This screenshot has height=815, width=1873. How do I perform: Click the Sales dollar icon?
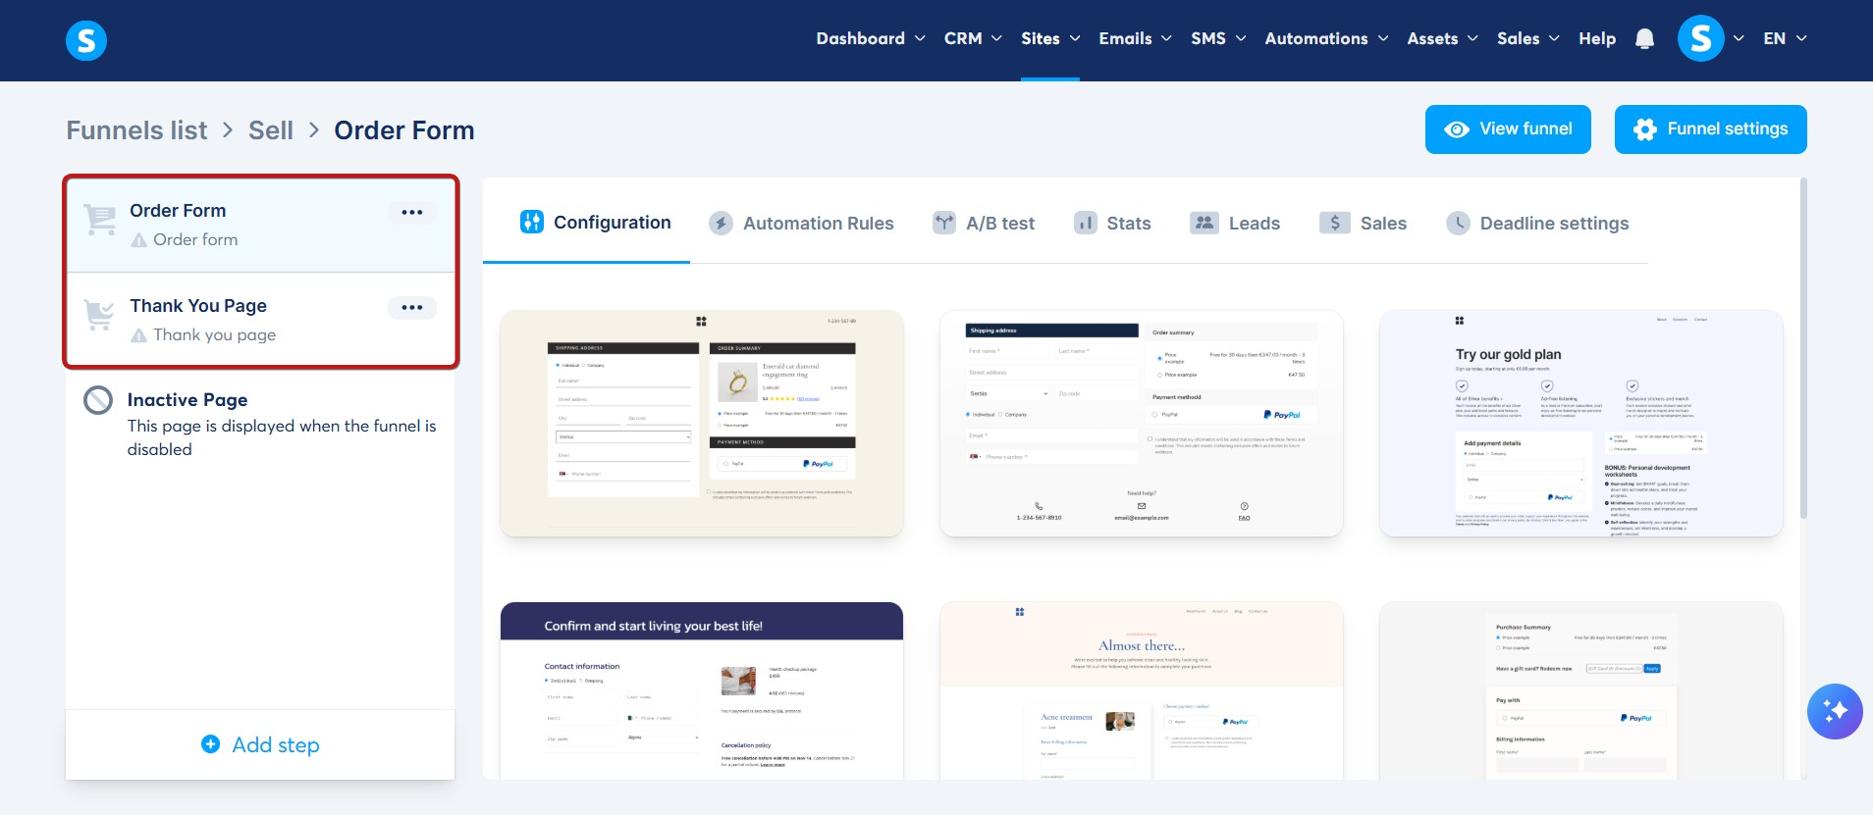pos(1335,223)
